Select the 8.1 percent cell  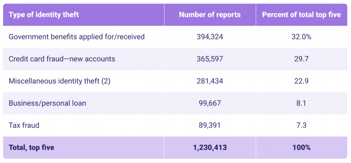(301, 103)
